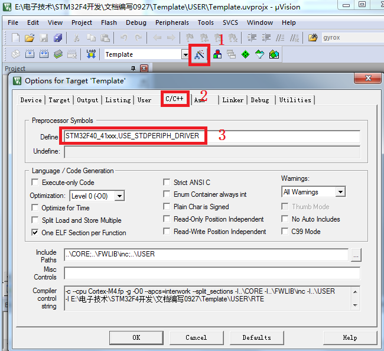Run Batch Build with stacked layers icon
Viewport: 384px width, 351px height.
(x=58, y=54)
